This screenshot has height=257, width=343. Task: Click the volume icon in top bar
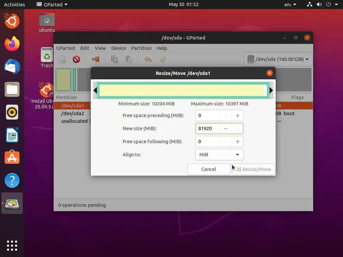319,4
